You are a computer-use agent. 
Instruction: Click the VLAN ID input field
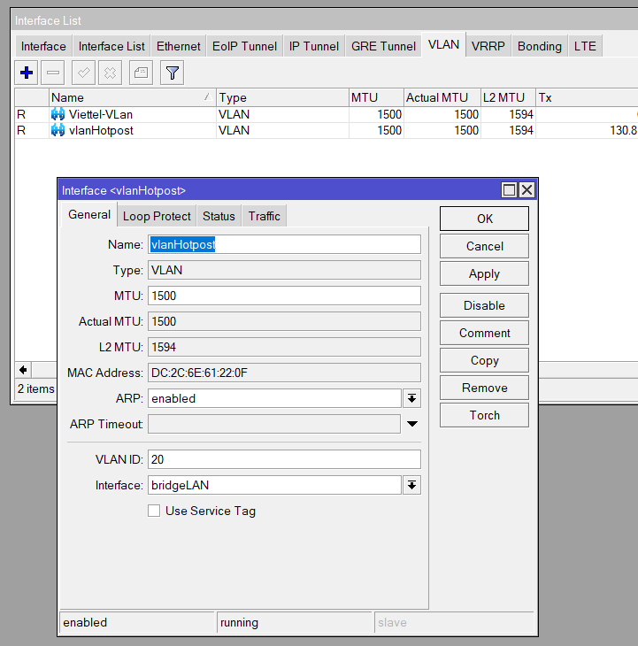coord(284,458)
